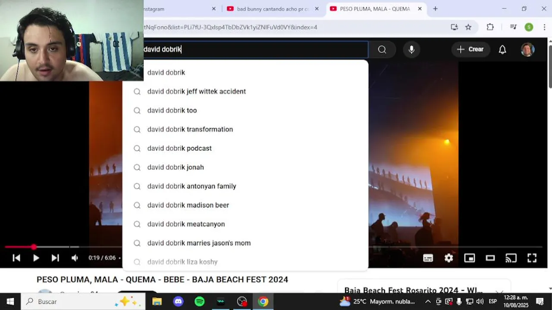
Task: Open the YouTube account avatar menu
Action: click(x=527, y=50)
